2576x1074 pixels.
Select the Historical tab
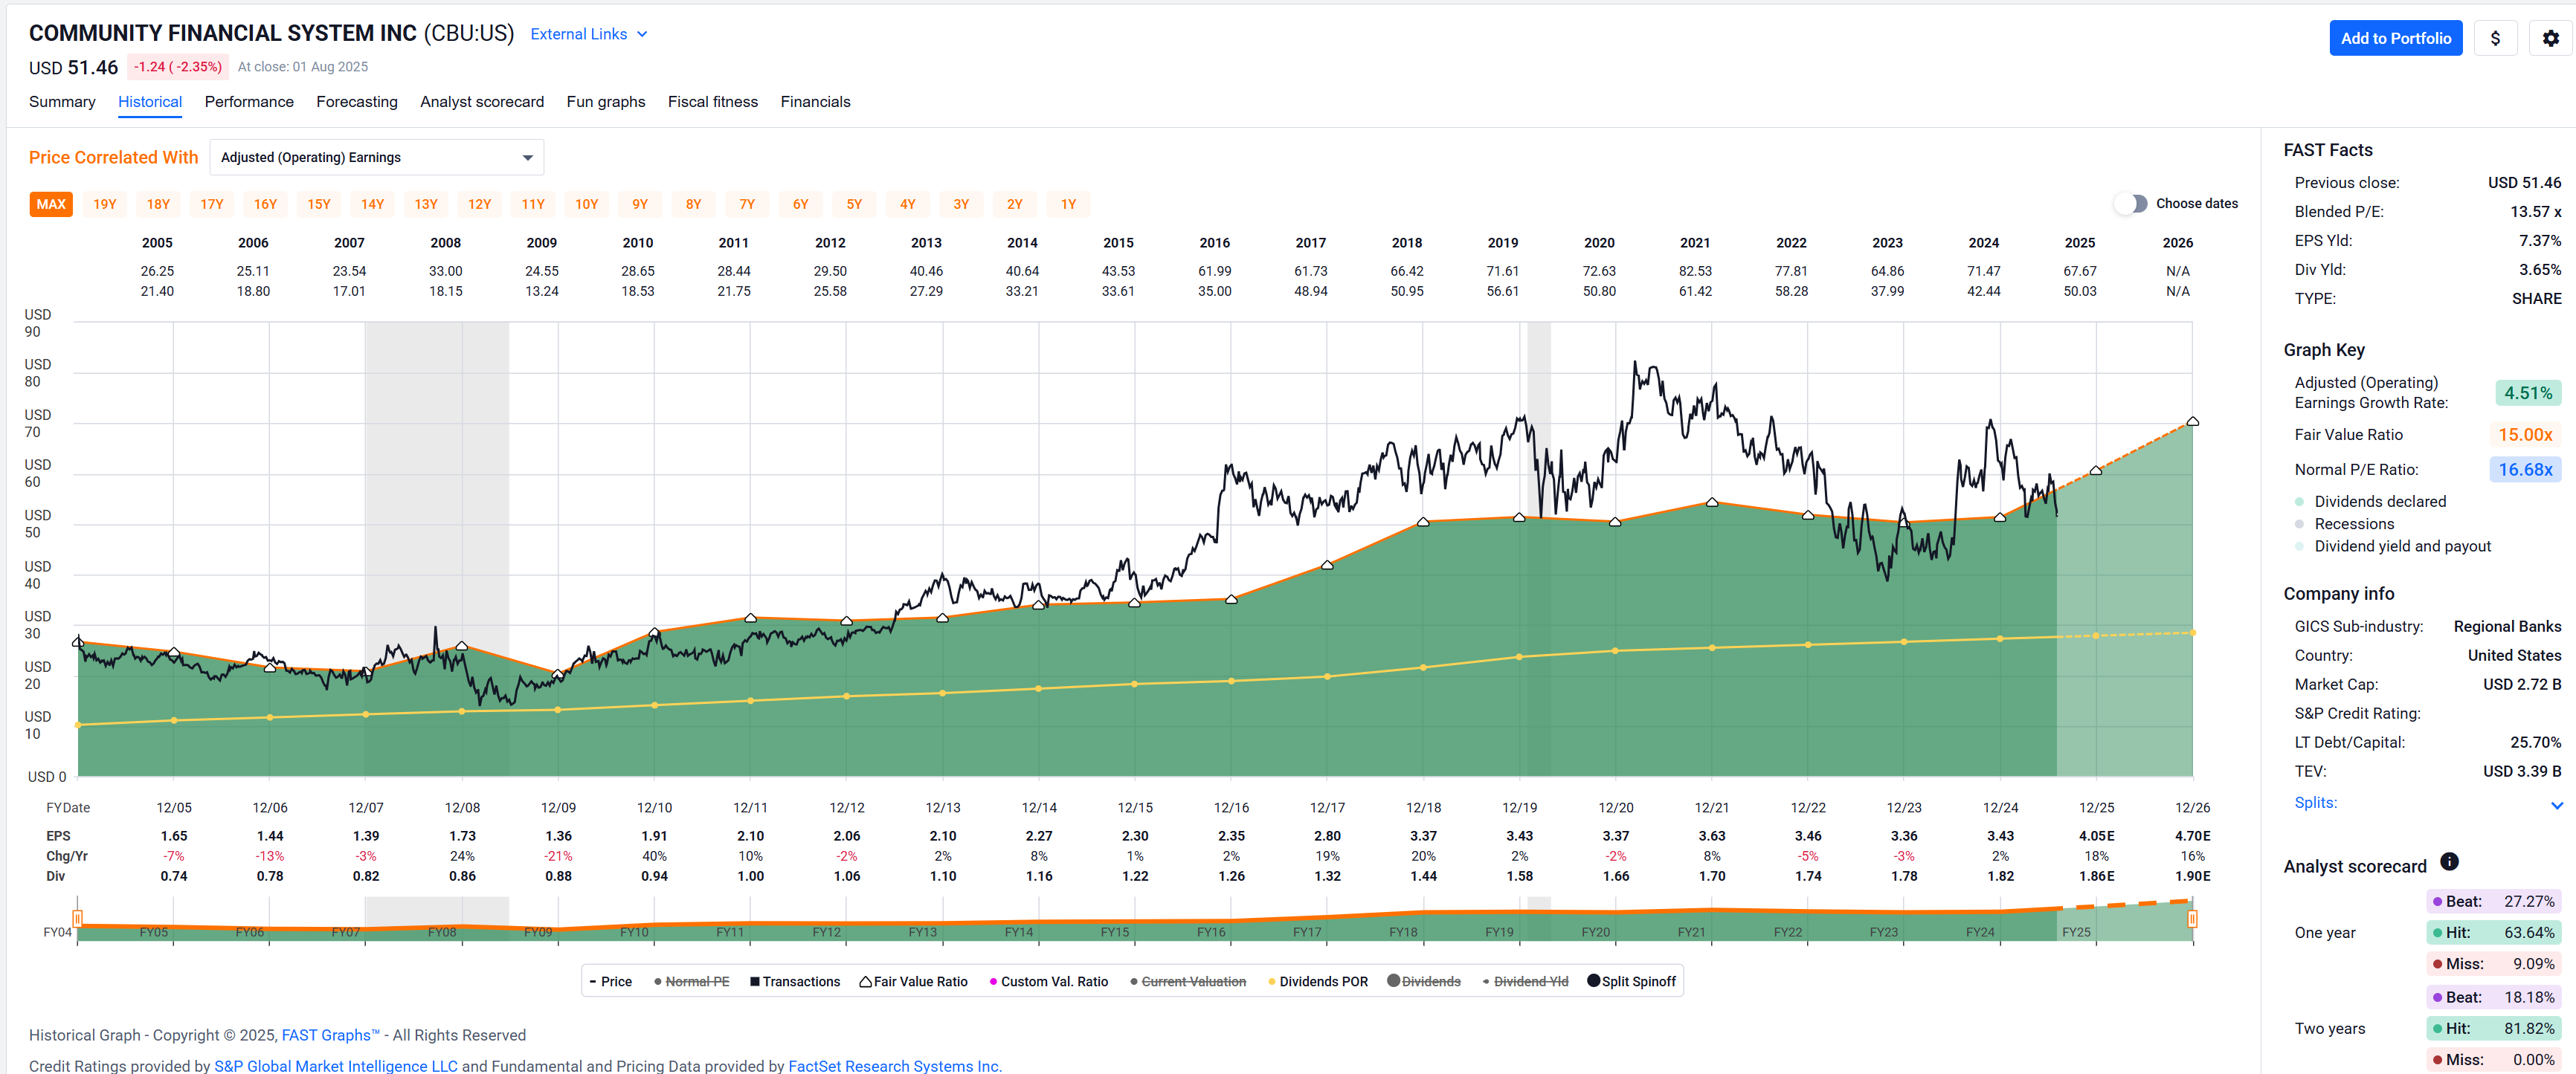click(x=150, y=102)
